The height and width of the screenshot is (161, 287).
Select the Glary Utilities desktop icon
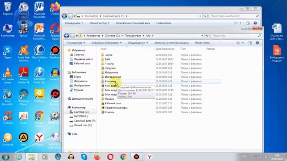pyautogui.click(x=39, y=53)
